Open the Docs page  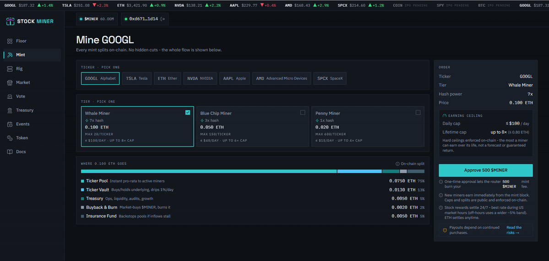32,152
